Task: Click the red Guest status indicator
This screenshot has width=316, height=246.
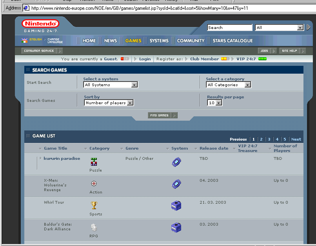Action: [125, 59]
